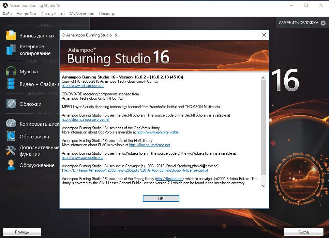Open the decmpa.sourceforge.net link
329x238 pixels.
pyautogui.click(x=86, y=119)
